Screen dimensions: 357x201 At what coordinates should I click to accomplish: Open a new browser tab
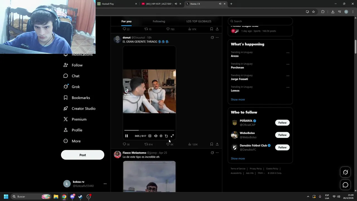[231, 4]
